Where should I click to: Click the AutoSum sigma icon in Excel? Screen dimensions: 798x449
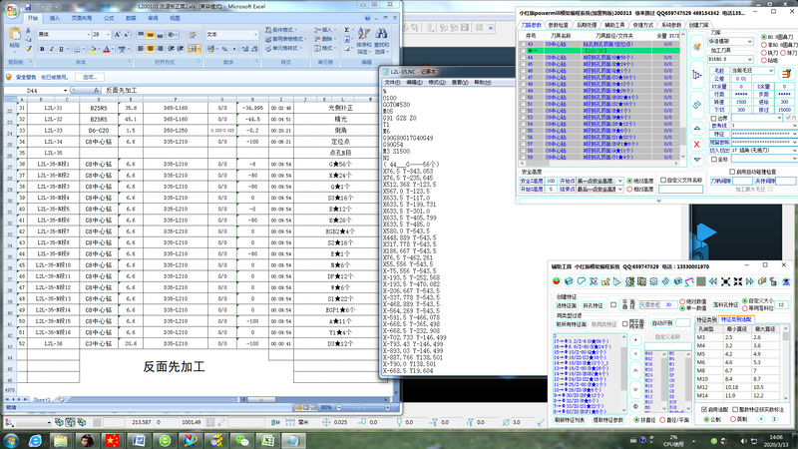[x=347, y=31]
